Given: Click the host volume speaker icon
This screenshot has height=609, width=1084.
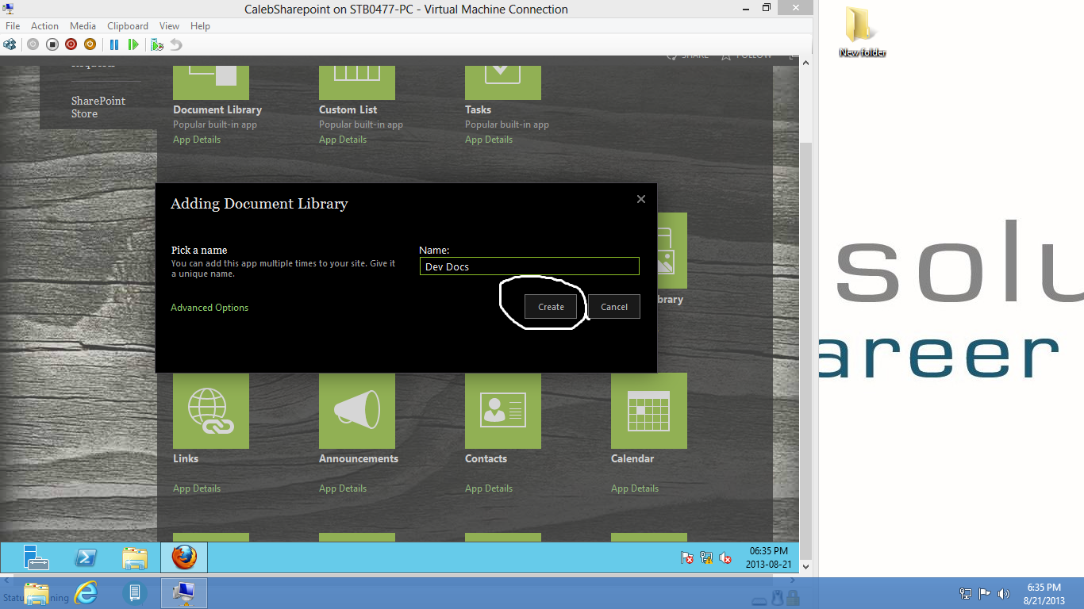Looking at the screenshot, I should click(1003, 593).
